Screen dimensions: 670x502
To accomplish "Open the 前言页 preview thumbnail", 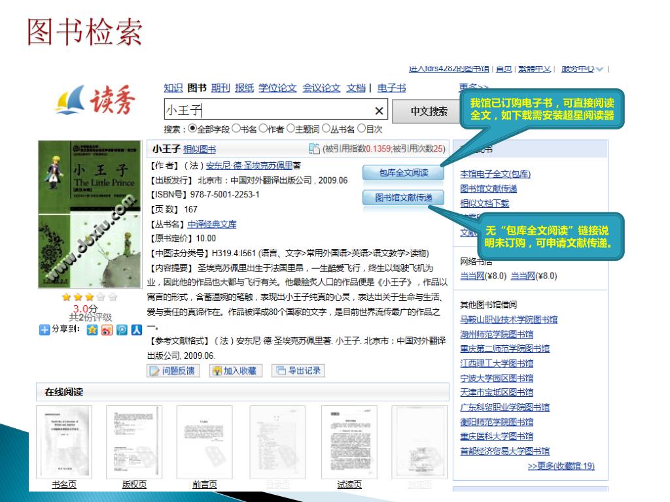I will coord(205,443).
